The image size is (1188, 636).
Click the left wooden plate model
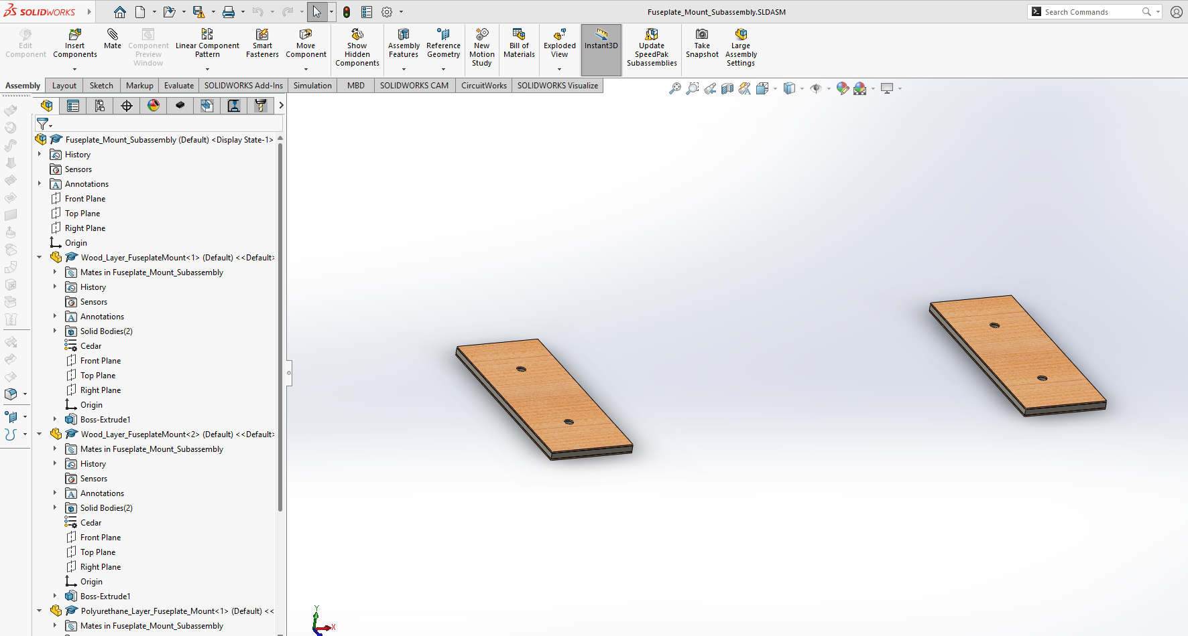544,399
